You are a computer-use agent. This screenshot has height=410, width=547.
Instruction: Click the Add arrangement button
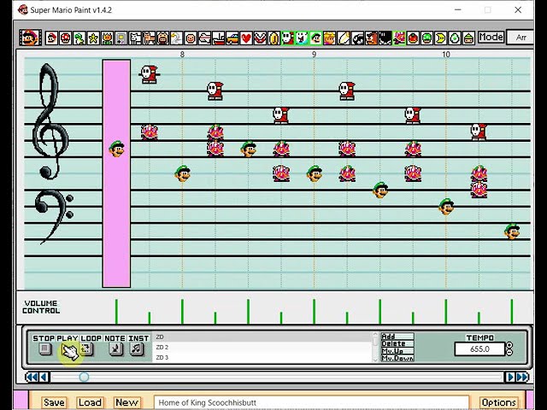pyautogui.click(x=397, y=337)
